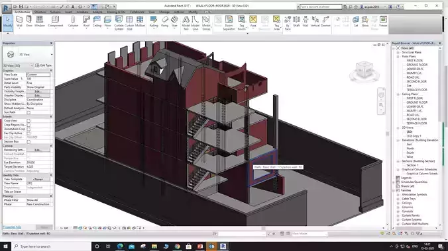This screenshot has width=448, height=251.
Task: Click the Revit icon in the taskbar
Action: click(x=223, y=246)
